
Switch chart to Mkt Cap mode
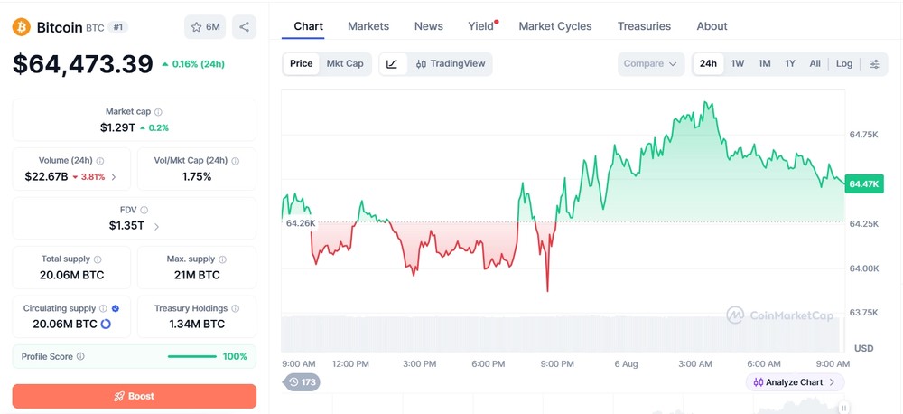click(345, 64)
